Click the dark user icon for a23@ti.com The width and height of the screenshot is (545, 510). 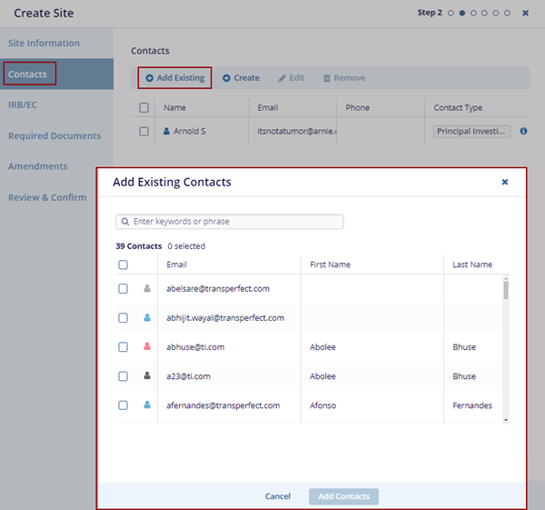[147, 375]
